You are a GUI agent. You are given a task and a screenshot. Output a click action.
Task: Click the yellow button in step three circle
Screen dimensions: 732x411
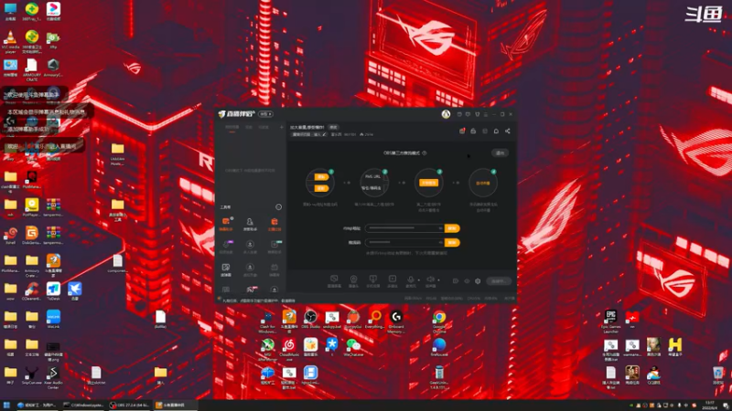coord(428,183)
